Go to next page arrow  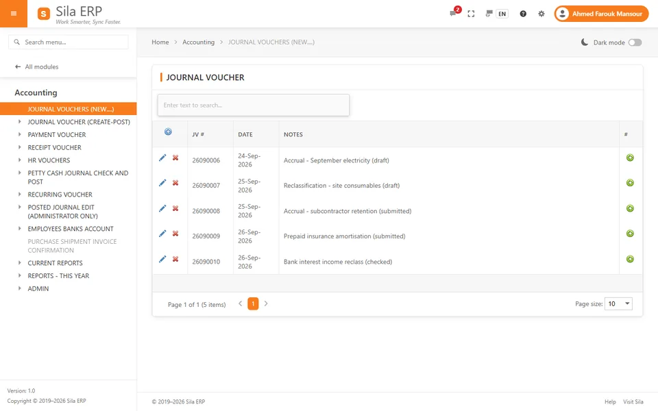click(266, 303)
